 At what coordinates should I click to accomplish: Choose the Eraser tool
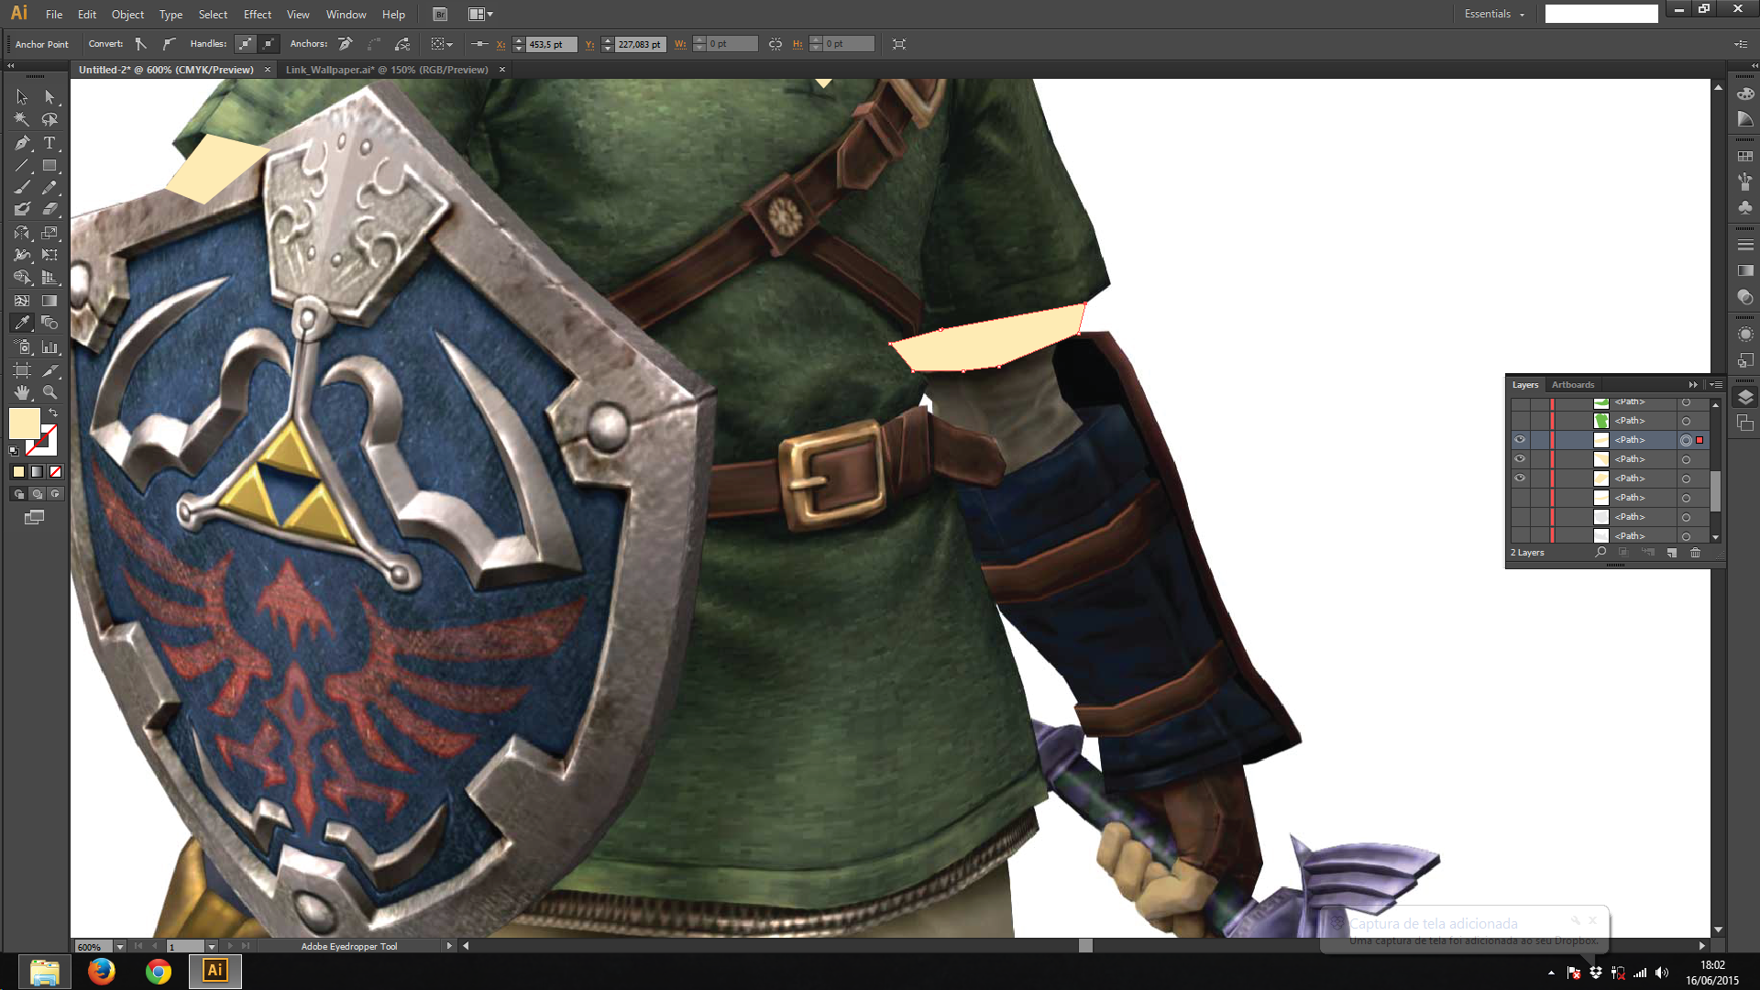click(49, 210)
